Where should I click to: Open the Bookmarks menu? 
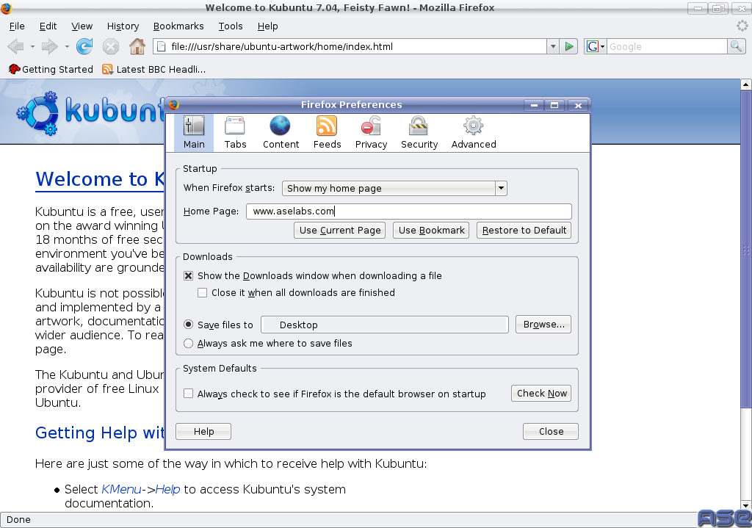click(x=178, y=26)
